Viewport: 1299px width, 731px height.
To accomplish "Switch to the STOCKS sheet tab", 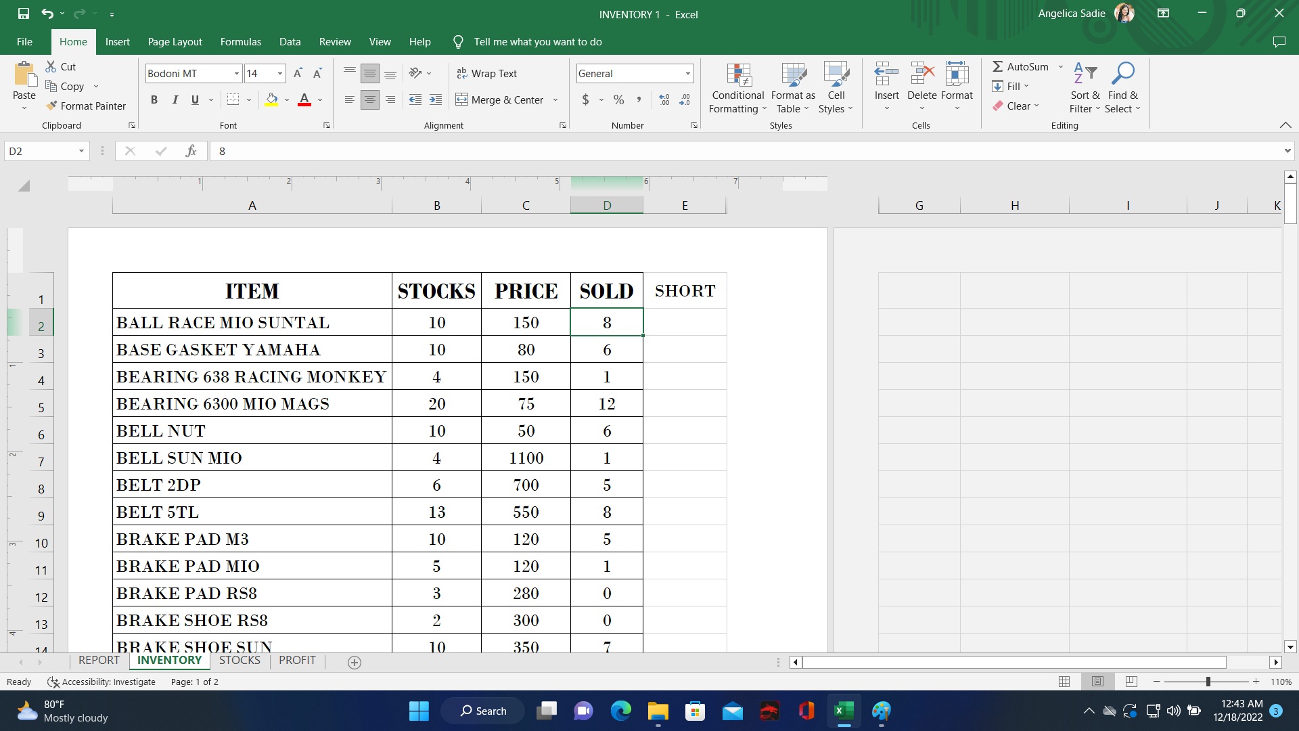I will click(x=240, y=661).
